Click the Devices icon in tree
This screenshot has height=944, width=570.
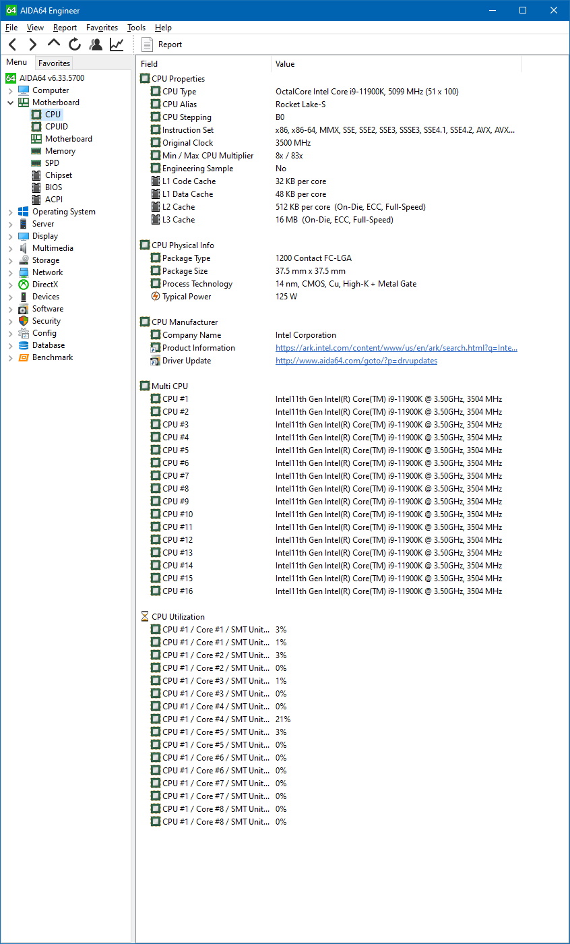[x=24, y=297]
